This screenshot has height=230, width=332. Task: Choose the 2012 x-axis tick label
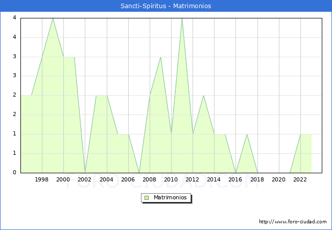193,179
